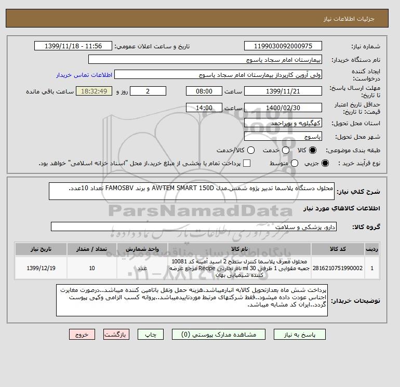Click the توضیحات خریدار notes text area
Image resolution: width=400 pixels, height=387 pixels.
click(192, 300)
